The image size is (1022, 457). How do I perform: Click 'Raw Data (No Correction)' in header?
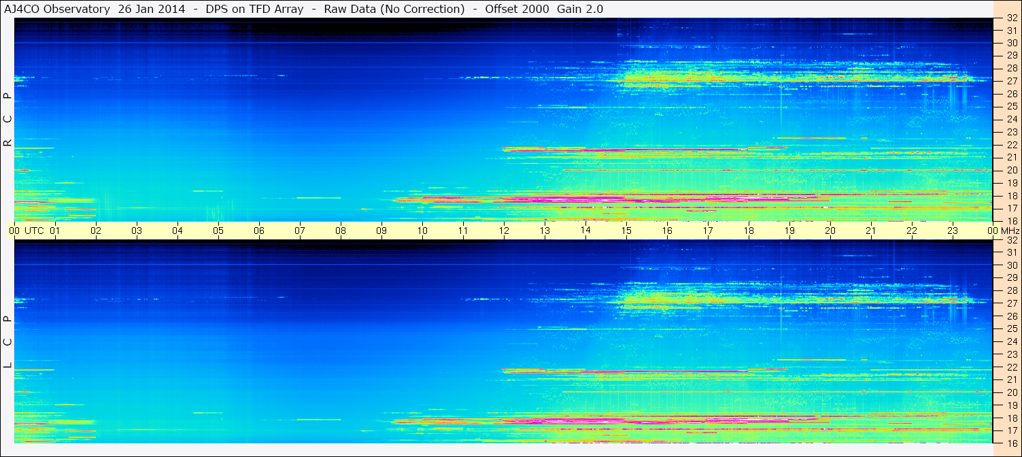[394, 9]
